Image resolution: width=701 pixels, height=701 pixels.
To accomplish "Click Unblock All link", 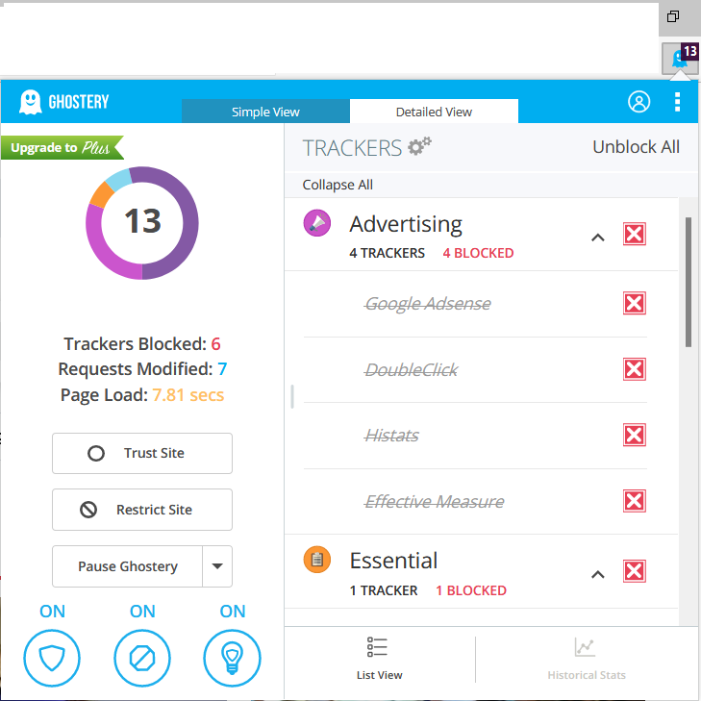I will (636, 146).
